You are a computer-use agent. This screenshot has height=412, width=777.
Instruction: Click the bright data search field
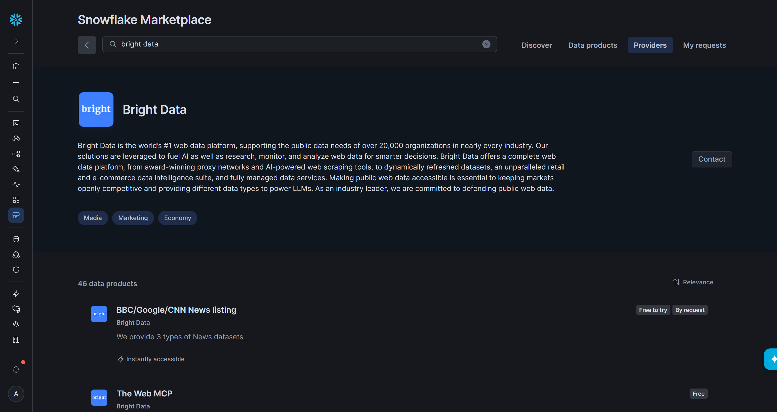(299, 44)
